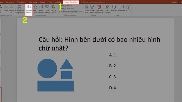Click the Tell me search box
182x102 pixels.
coord(93,2)
